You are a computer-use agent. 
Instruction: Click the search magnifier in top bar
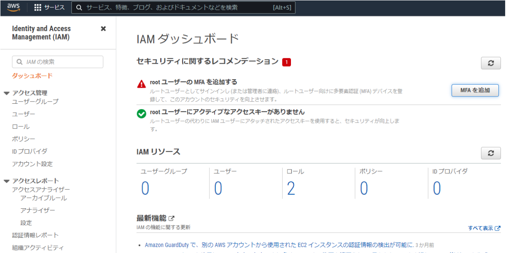(79, 8)
